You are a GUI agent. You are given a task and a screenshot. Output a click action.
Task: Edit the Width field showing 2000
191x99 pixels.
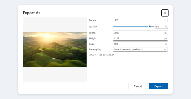140,33
